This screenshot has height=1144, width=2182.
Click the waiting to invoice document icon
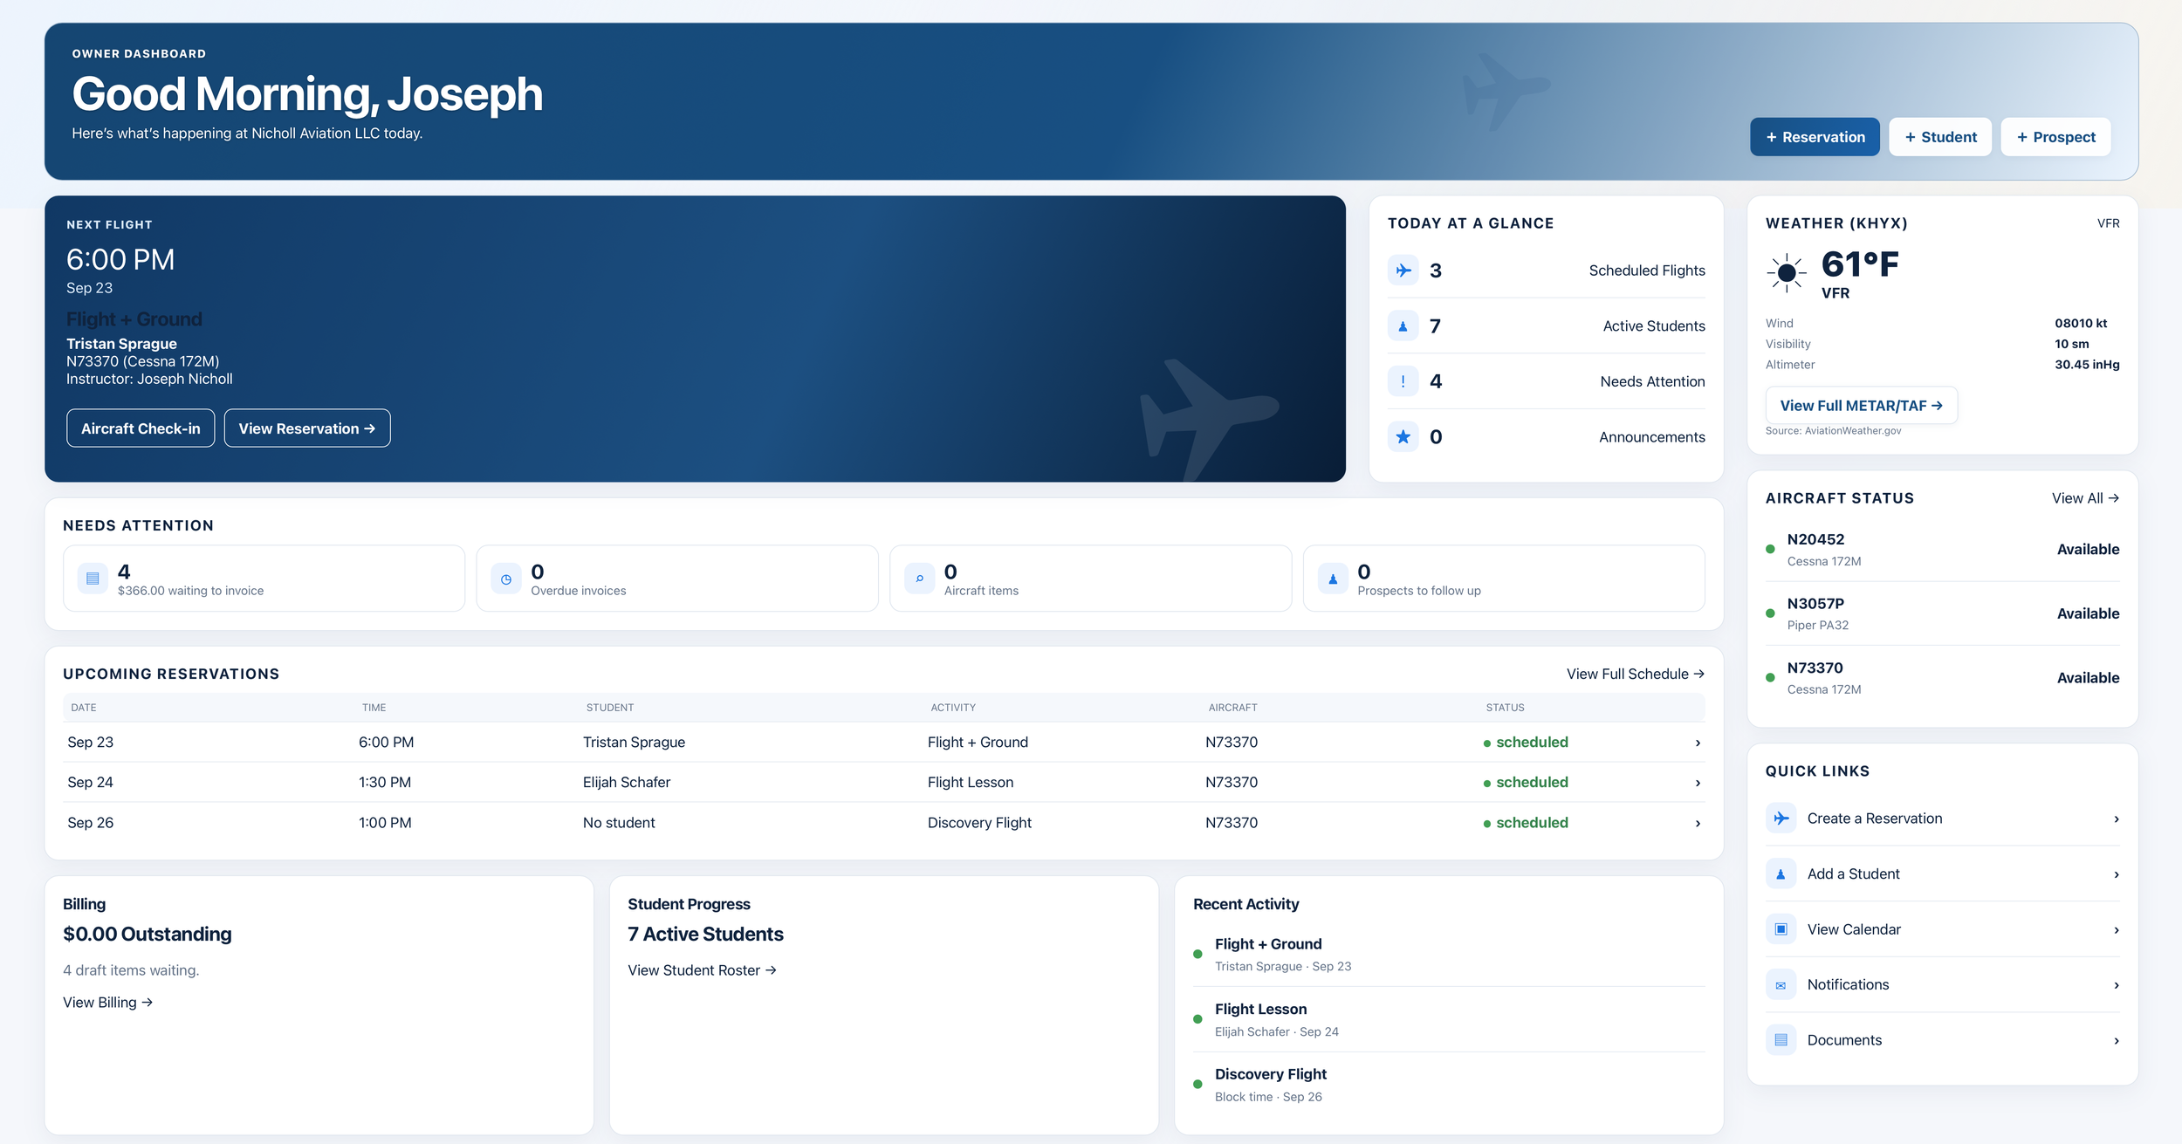93,579
